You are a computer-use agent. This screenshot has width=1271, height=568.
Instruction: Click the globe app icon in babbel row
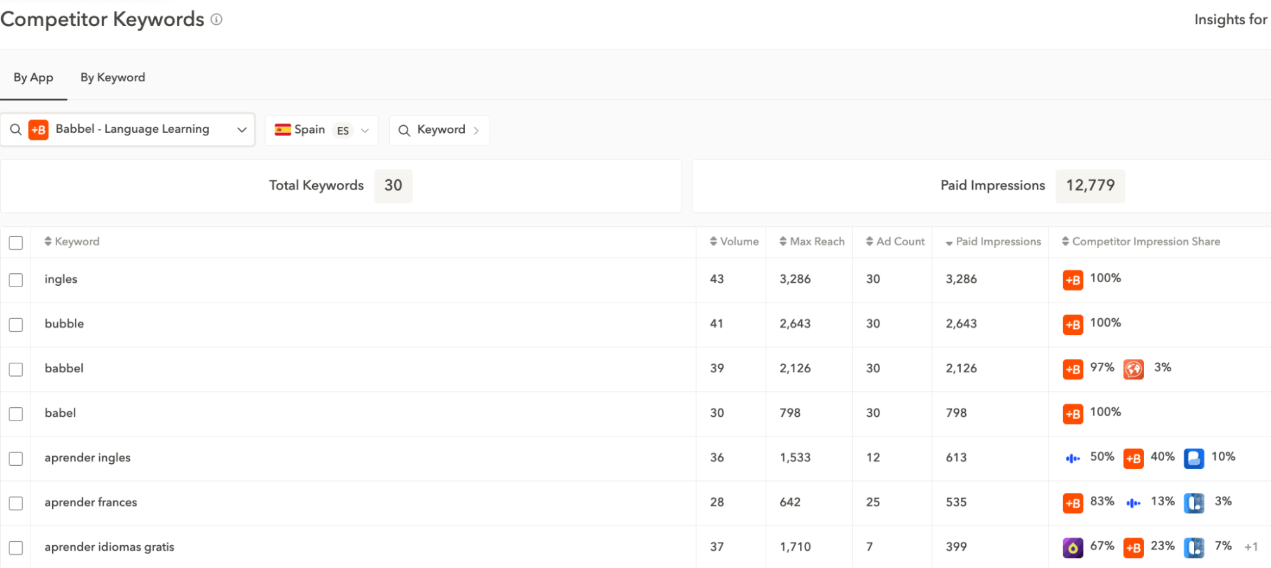tap(1133, 369)
